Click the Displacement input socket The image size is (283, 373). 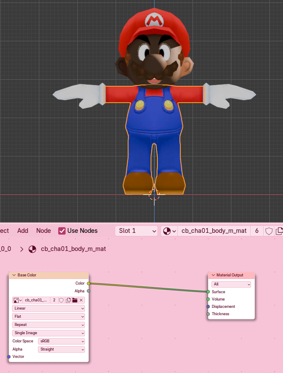tap(208, 307)
